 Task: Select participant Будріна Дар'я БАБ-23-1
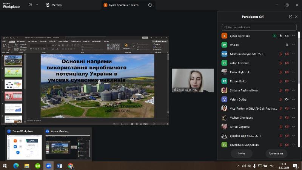[x=259, y=136]
